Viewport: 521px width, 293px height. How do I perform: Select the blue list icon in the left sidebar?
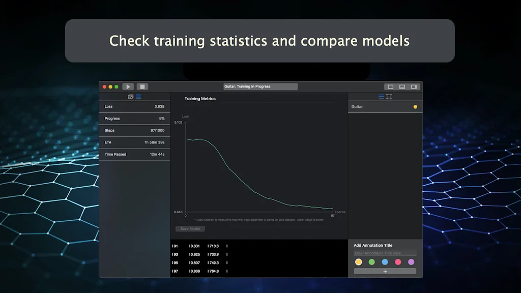pyautogui.click(x=138, y=96)
